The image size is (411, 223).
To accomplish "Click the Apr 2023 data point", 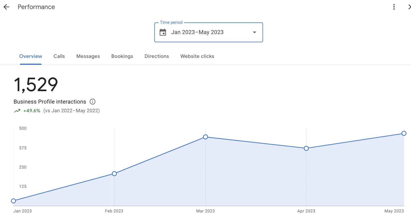I will (306, 148).
